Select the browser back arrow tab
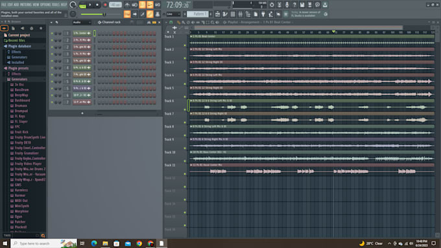This screenshot has width=441, height=248. click(5, 28)
